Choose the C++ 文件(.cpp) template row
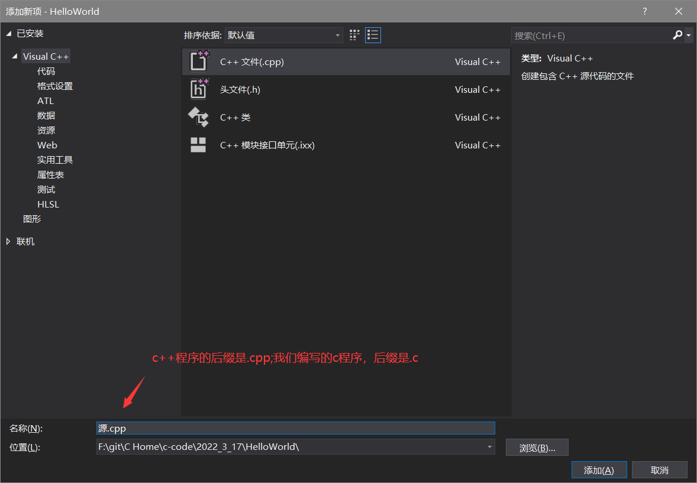 coord(346,61)
